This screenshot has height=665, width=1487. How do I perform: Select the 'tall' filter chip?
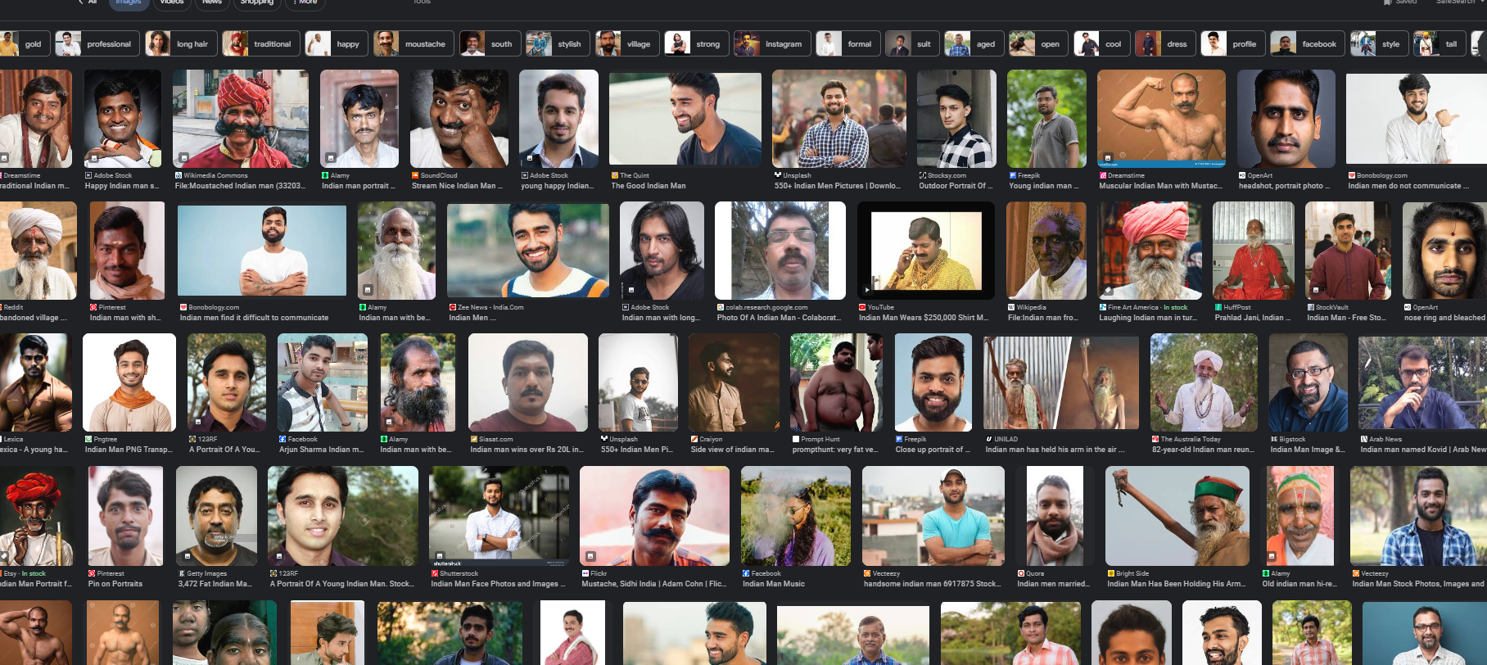(x=1439, y=44)
